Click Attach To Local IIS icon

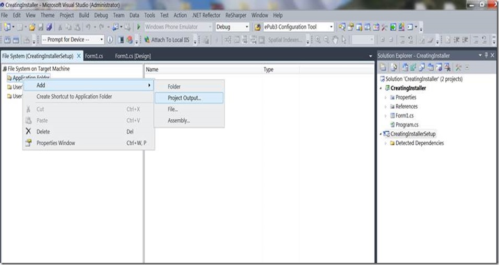click(147, 40)
